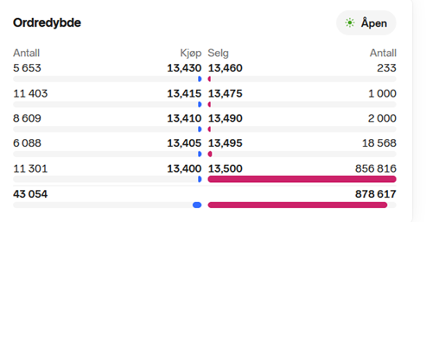Choose ask level 13,495

click(226, 143)
